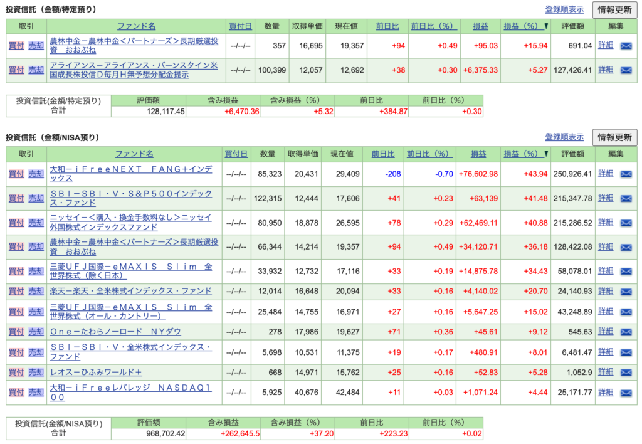Sort the NISA table by ファンド名 header
Viewport: 642px width, 444px height.
(134, 154)
